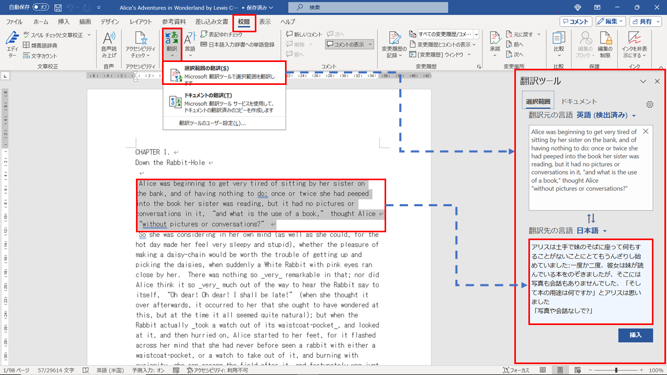Click the 翻訳 Translate ribbon button

(171, 44)
